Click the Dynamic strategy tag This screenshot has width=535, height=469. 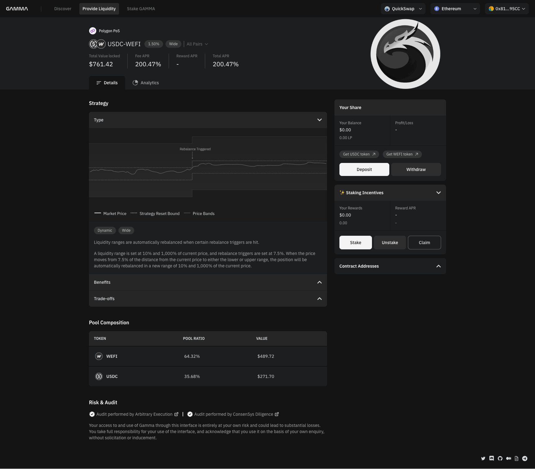click(105, 230)
